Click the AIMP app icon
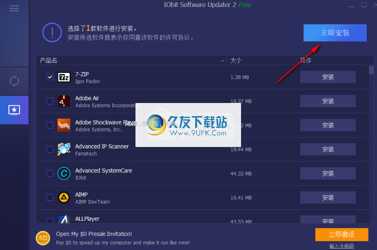The height and width of the screenshot is (250, 377). coord(64,198)
